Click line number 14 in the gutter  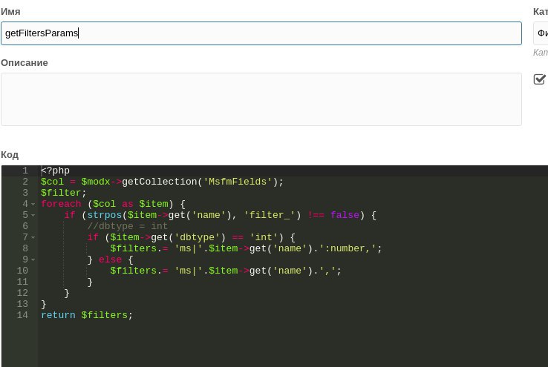click(x=22, y=315)
